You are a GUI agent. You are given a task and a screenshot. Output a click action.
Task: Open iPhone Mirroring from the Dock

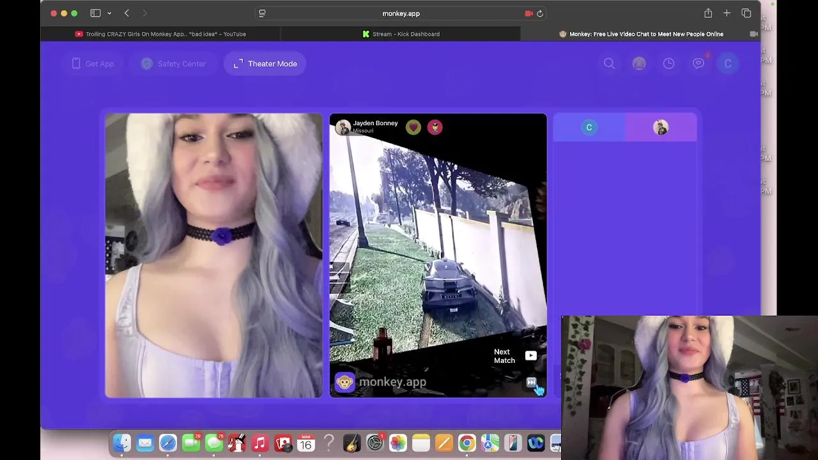[x=513, y=443]
